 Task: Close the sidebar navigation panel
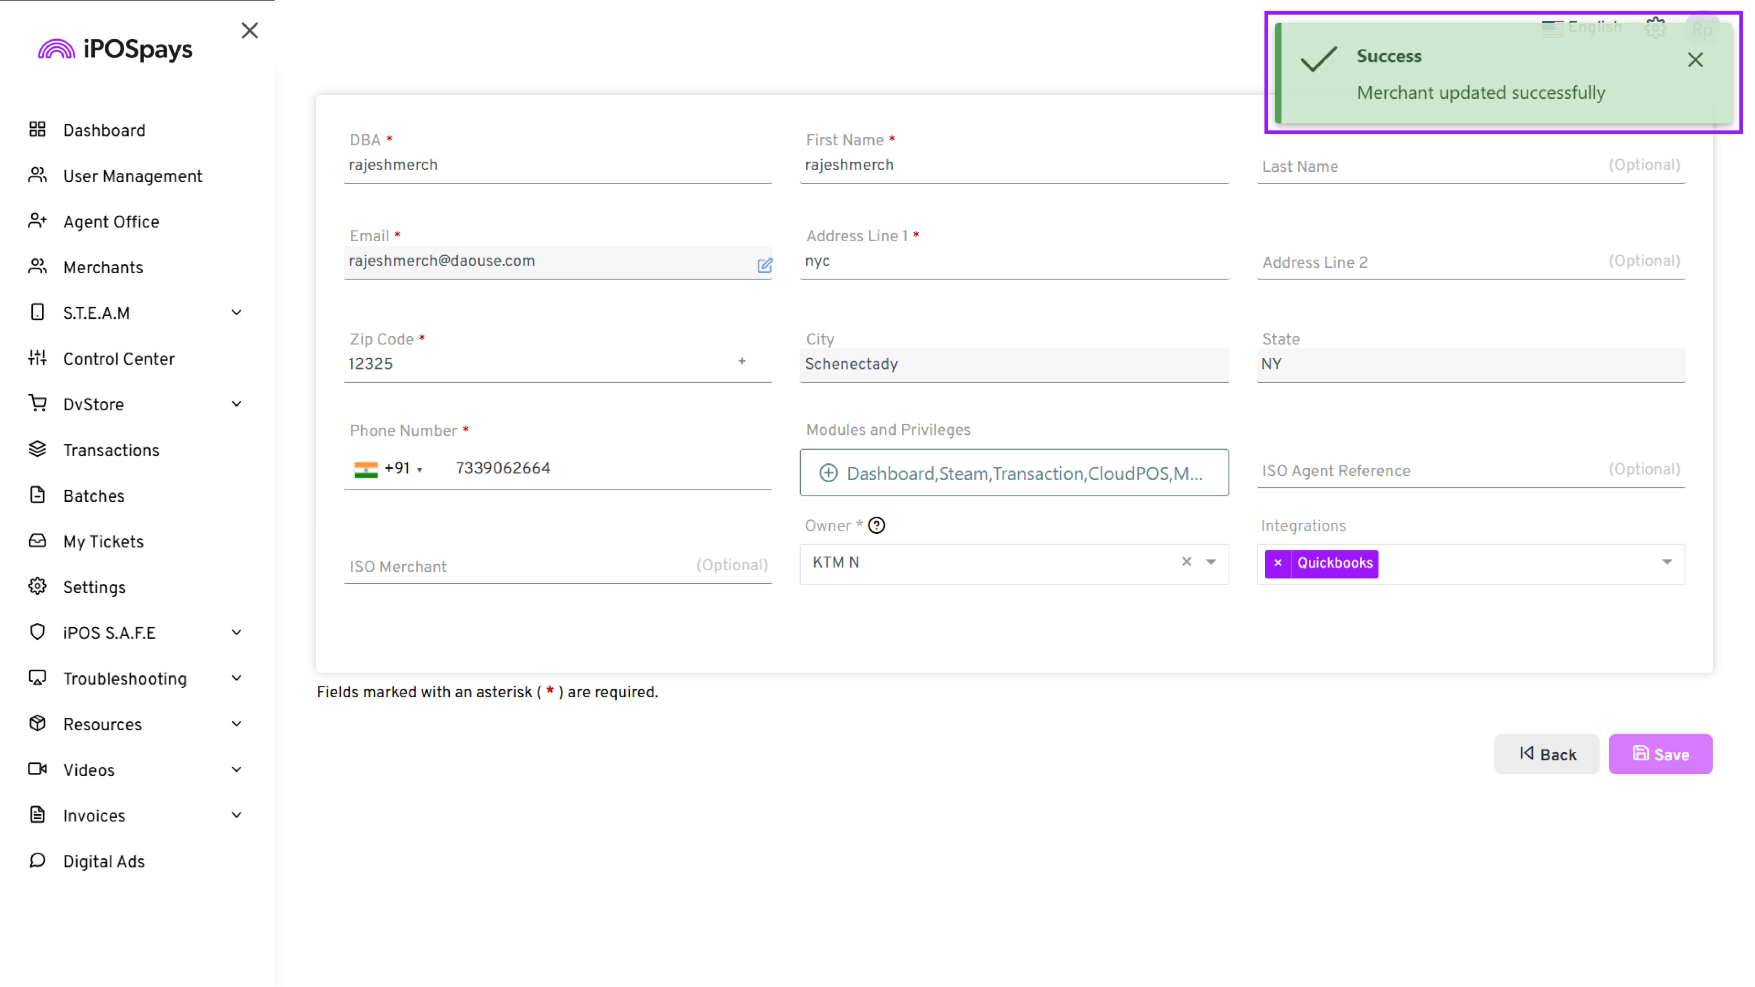tap(250, 31)
